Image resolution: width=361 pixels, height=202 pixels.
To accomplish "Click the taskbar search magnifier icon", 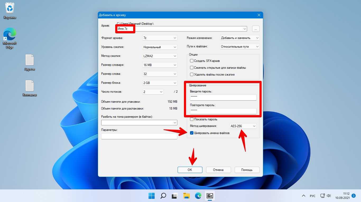I will tap(163, 196).
